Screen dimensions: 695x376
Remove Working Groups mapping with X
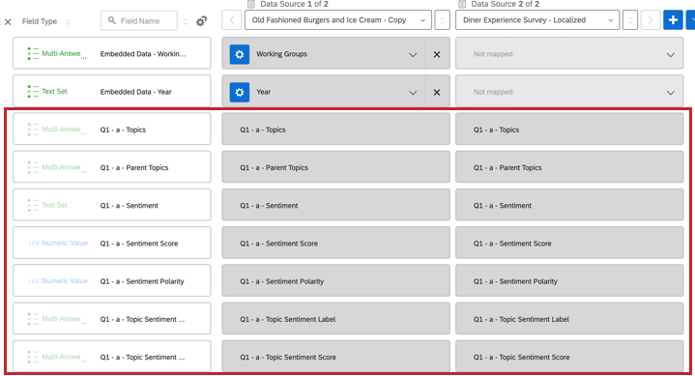click(x=437, y=54)
